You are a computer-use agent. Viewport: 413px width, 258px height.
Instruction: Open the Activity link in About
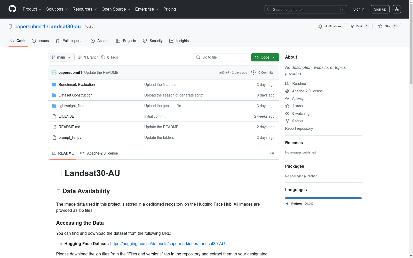[295, 99]
